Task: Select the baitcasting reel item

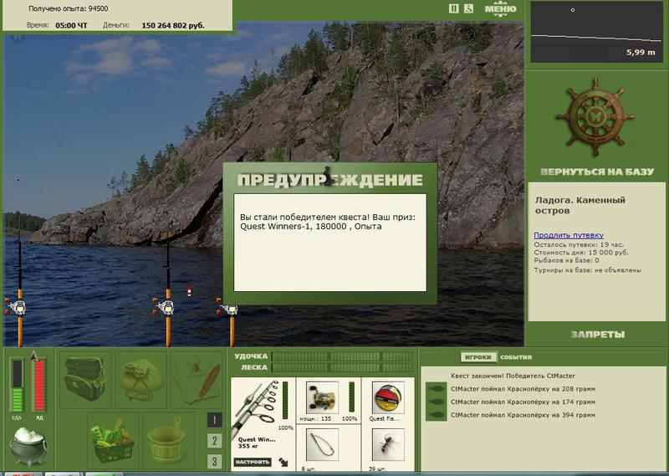Action: click(322, 397)
